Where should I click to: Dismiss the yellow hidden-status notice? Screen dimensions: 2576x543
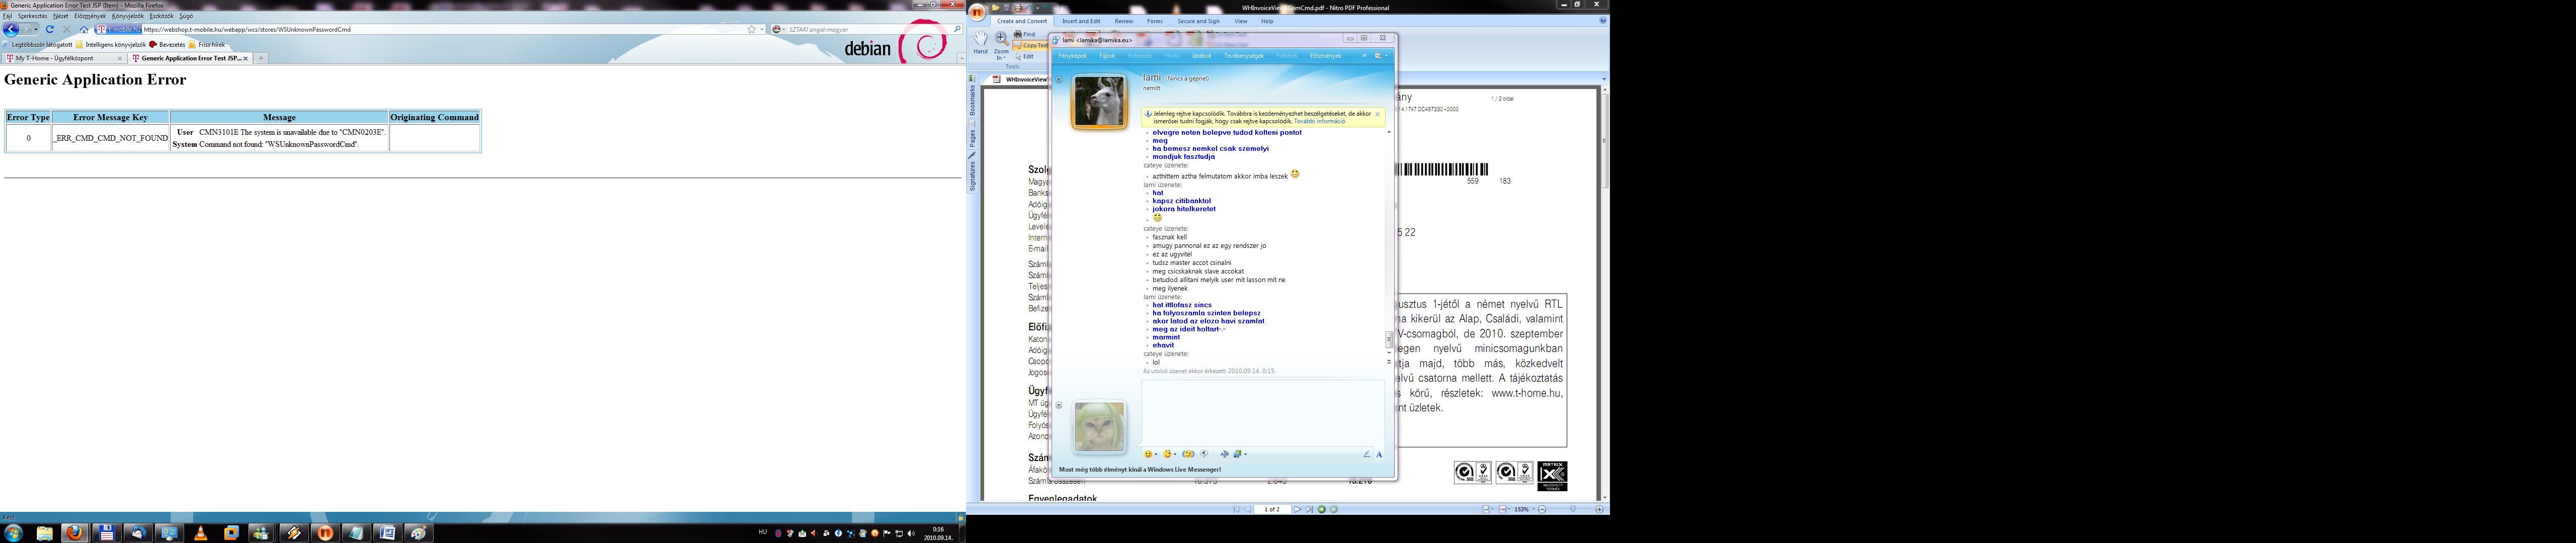click(x=1377, y=114)
